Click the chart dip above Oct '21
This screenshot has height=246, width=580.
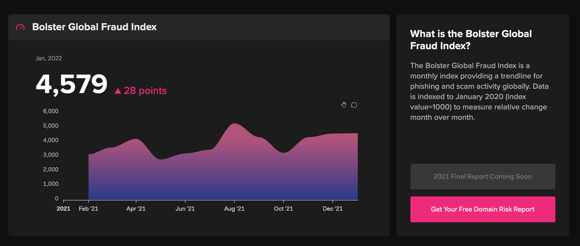tap(284, 152)
